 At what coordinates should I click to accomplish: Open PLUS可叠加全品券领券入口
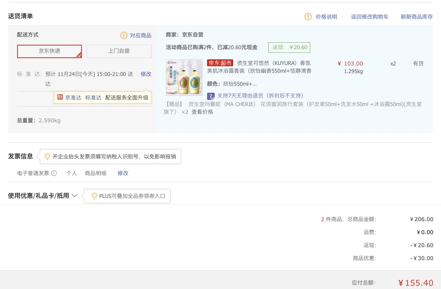(x=132, y=196)
